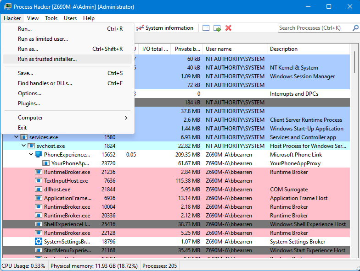Collapse the PhoneExperience tree node
This screenshot has height=271, width=360.
[x=31, y=154]
